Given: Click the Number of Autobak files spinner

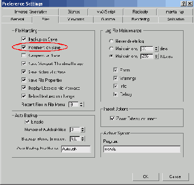Looking at the screenshot, I should tap(83, 129).
